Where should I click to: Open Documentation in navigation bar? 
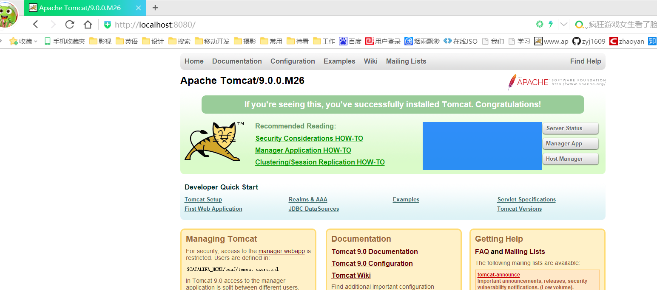(x=237, y=61)
